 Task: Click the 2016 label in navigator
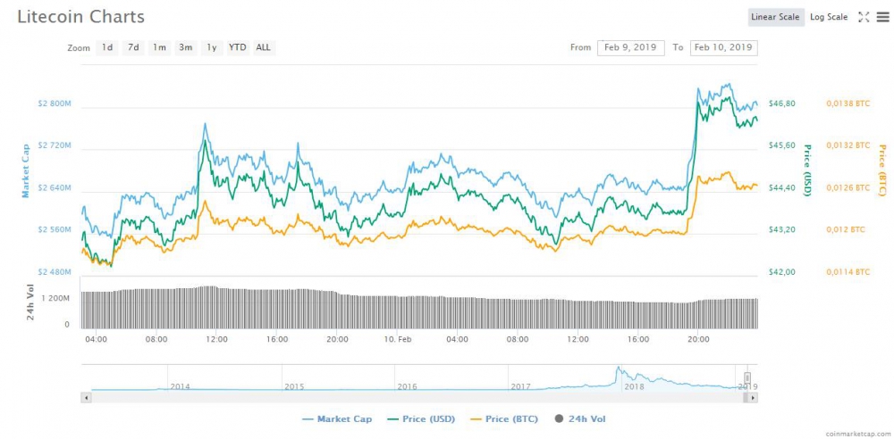click(x=407, y=386)
